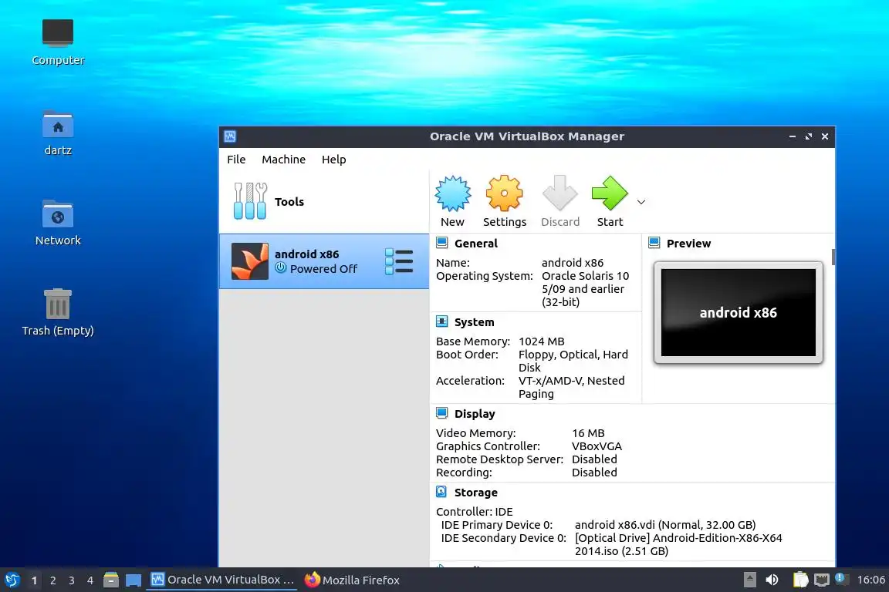Click the network monitor tray icon
This screenshot has height=592, width=889.
[822, 580]
